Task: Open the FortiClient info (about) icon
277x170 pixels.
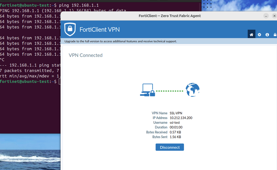Action: (267, 35)
